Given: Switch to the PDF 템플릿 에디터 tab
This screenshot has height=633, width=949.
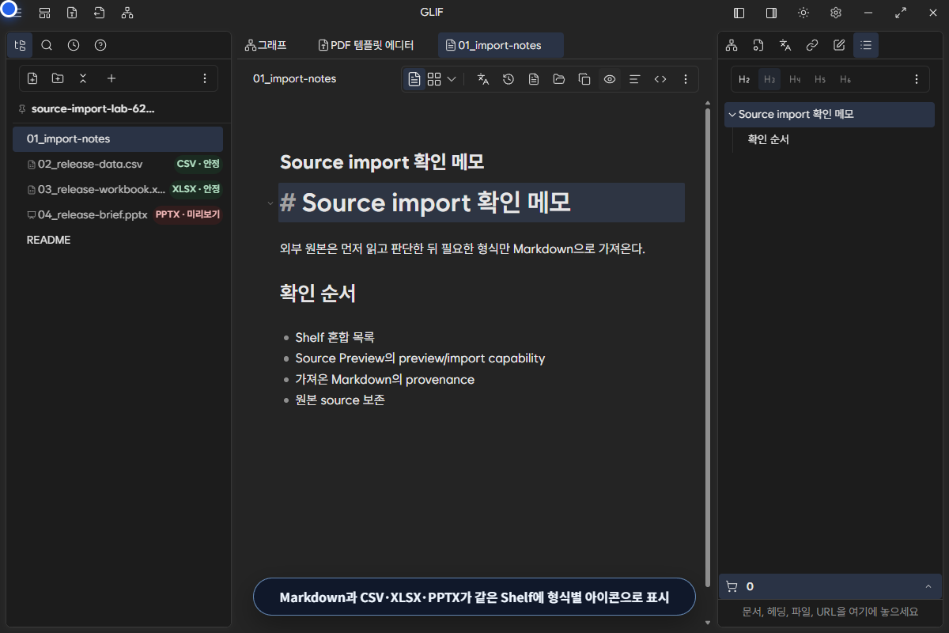Looking at the screenshot, I should tap(366, 45).
